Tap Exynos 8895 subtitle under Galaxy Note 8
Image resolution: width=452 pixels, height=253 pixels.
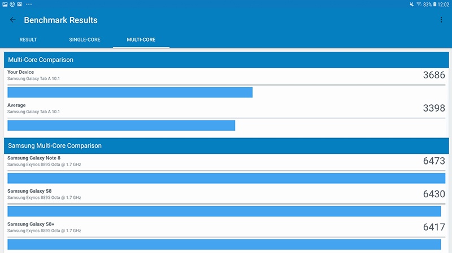tap(44, 165)
